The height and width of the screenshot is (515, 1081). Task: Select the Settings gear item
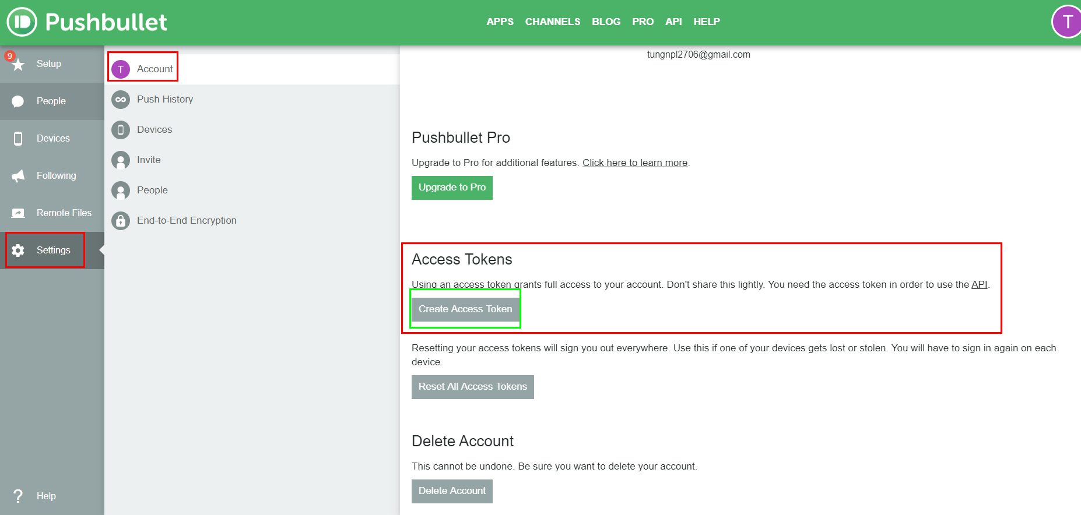click(52, 251)
